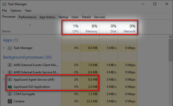Expand AMD External Events Service row

[3, 72]
